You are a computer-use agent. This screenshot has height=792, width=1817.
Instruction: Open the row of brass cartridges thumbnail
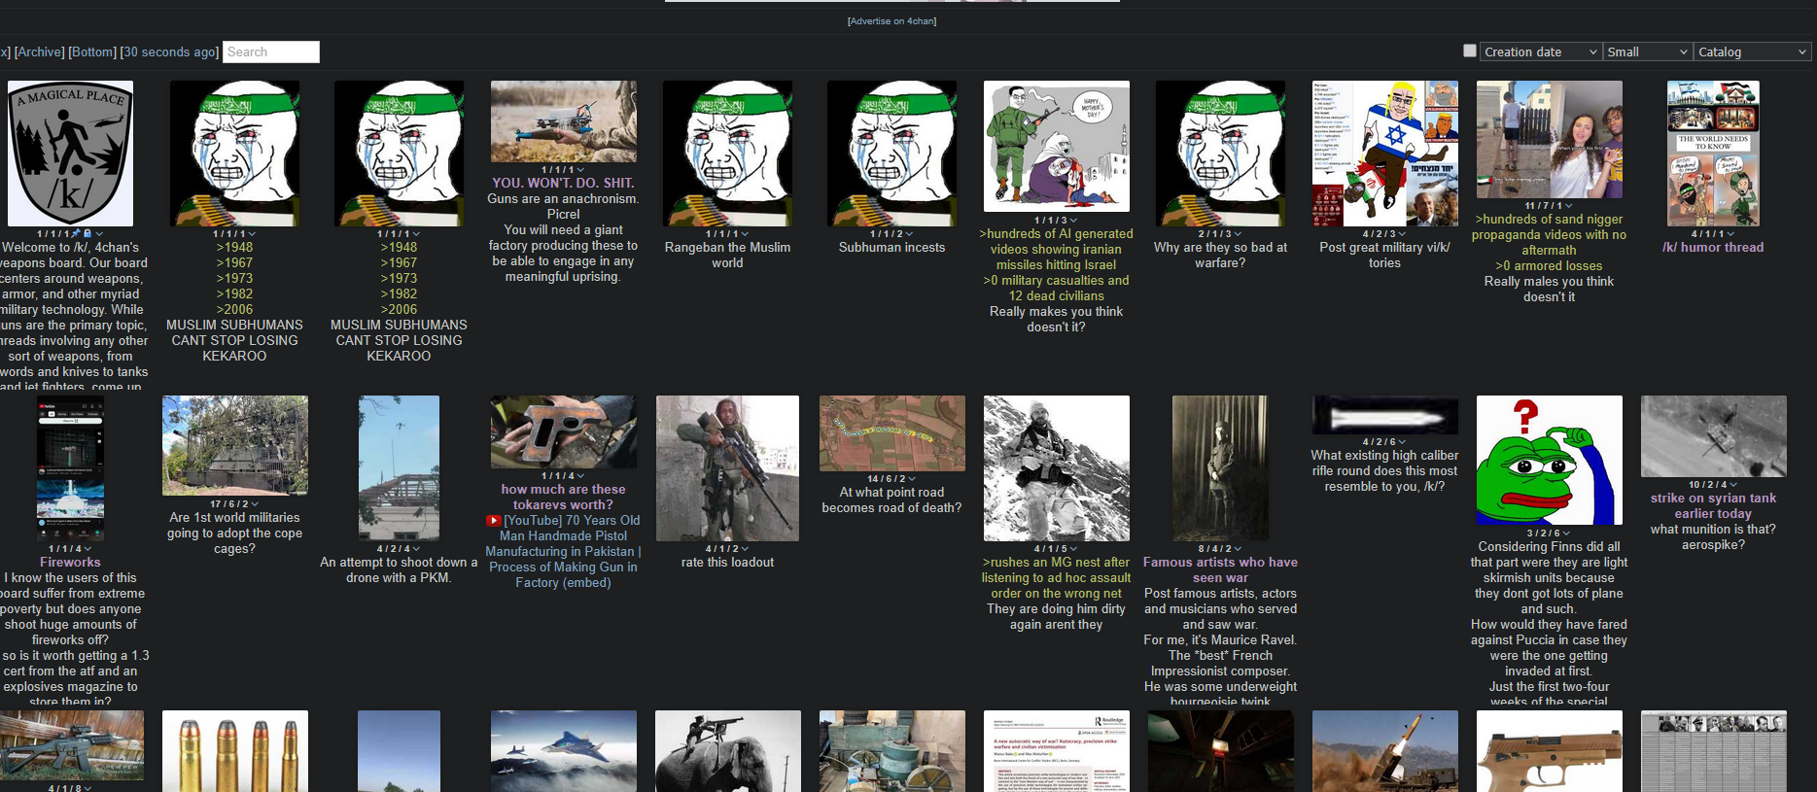tap(235, 751)
